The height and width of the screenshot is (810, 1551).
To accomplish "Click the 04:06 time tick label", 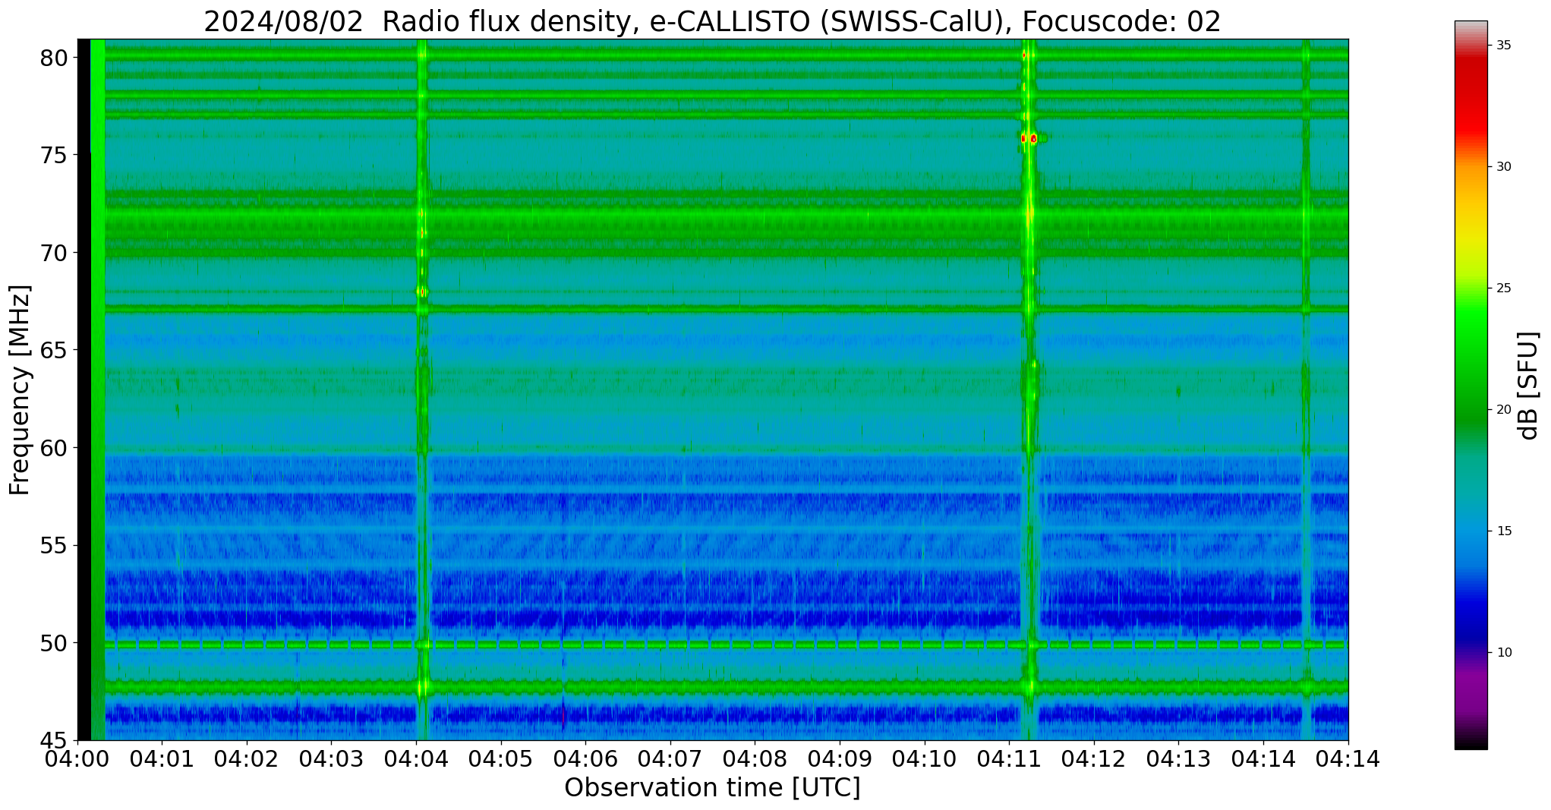I will [585, 758].
